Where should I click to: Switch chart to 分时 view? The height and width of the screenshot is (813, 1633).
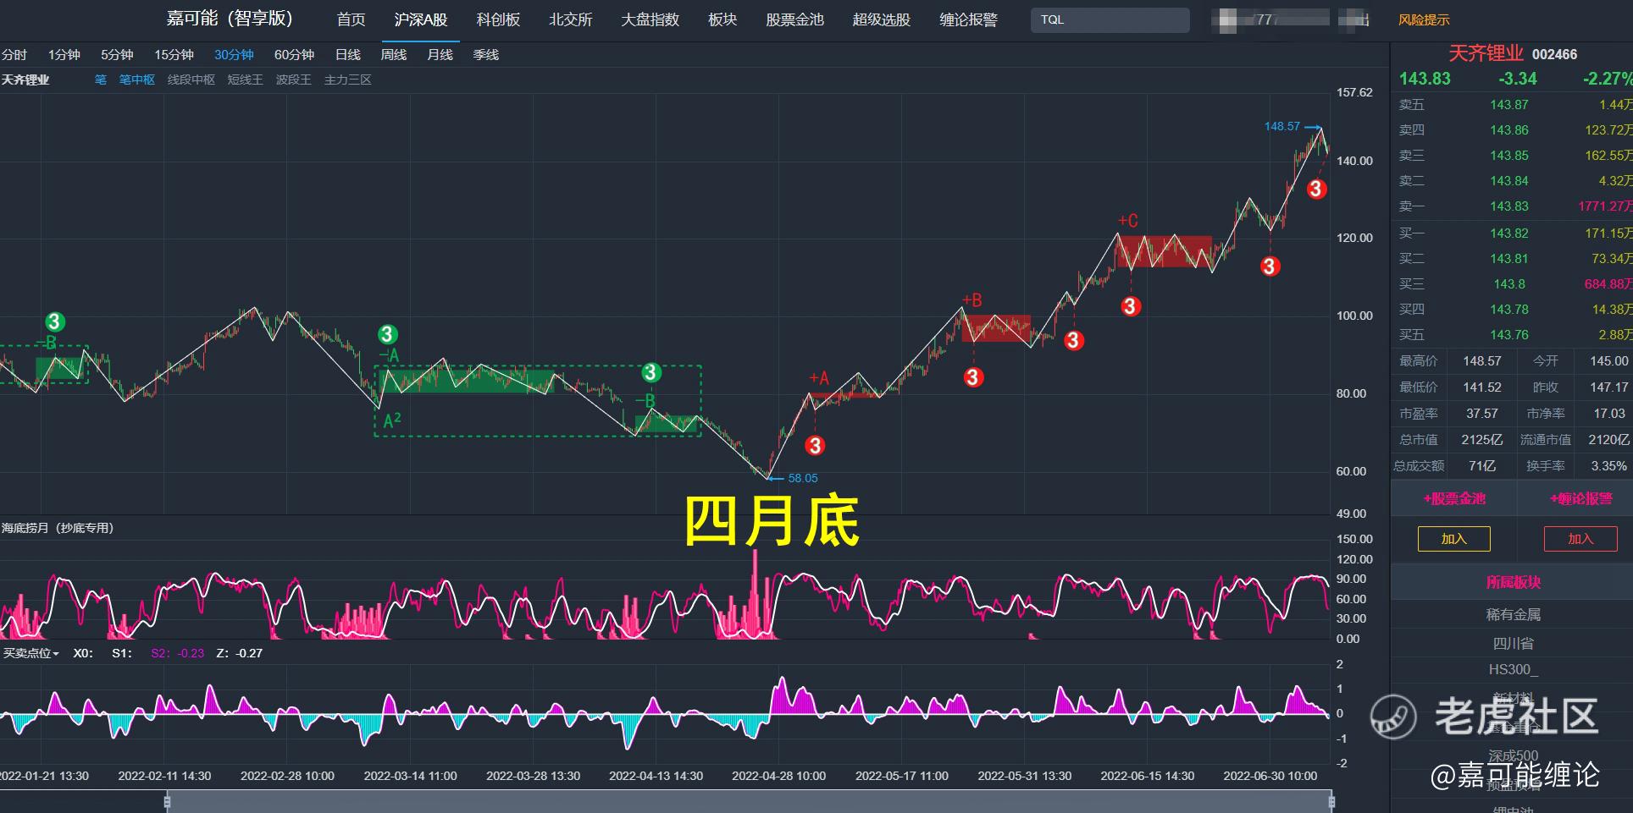pyautogui.click(x=14, y=55)
